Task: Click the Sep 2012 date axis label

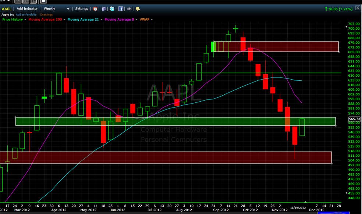Action: (221, 210)
